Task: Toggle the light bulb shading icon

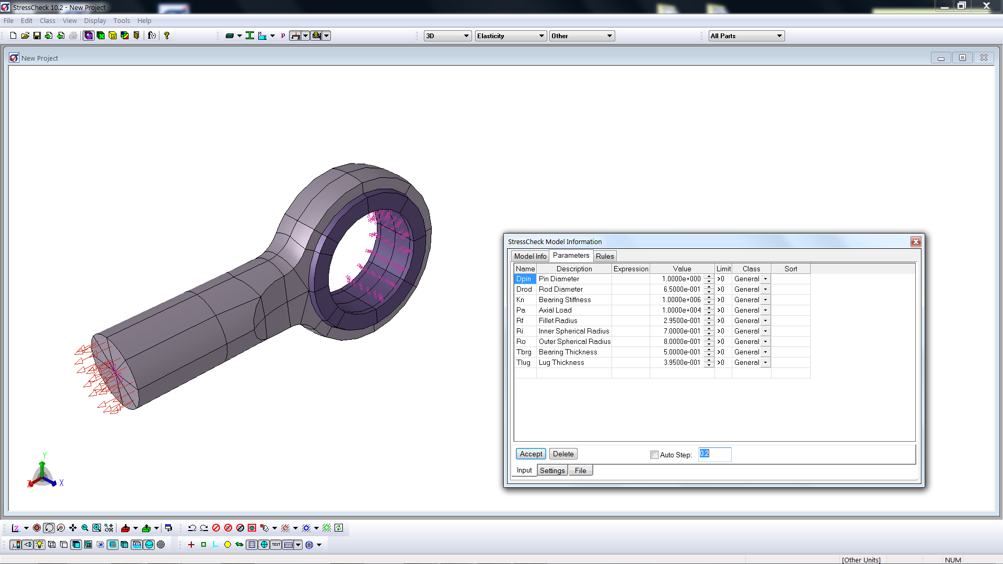Action: pos(39,544)
